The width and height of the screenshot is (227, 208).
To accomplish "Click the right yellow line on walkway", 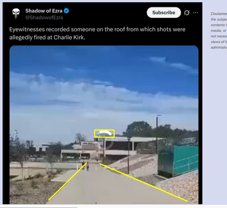I will click(x=143, y=182).
